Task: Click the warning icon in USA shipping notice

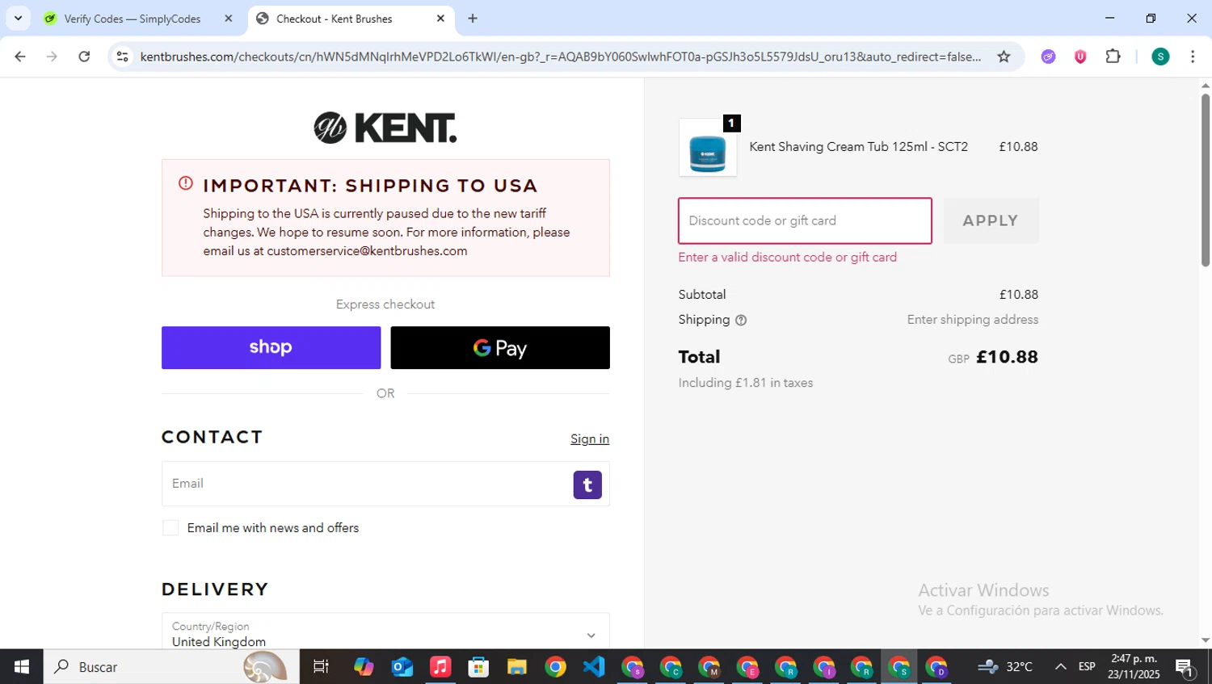Action: pyautogui.click(x=186, y=183)
